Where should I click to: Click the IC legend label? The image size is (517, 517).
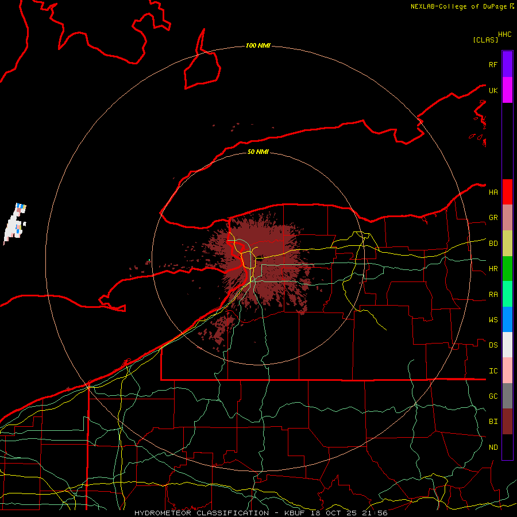point(493,371)
